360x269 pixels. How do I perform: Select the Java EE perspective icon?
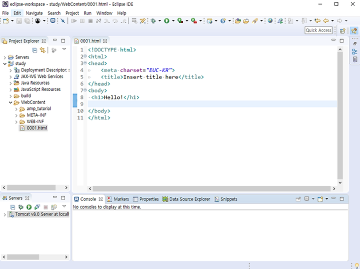[354, 30]
